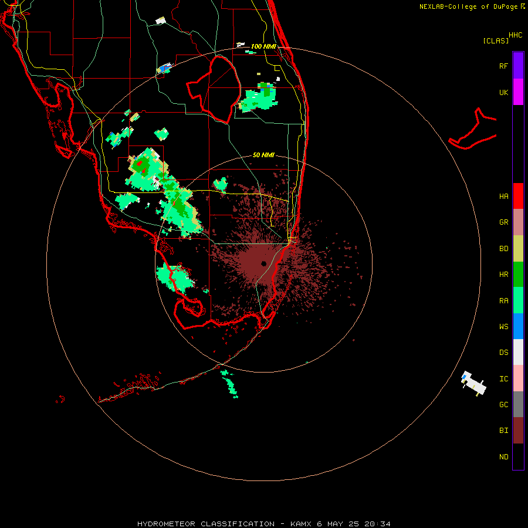The image size is (528, 528).
Task: Click the 'HHC' product label
Action: 515,35
